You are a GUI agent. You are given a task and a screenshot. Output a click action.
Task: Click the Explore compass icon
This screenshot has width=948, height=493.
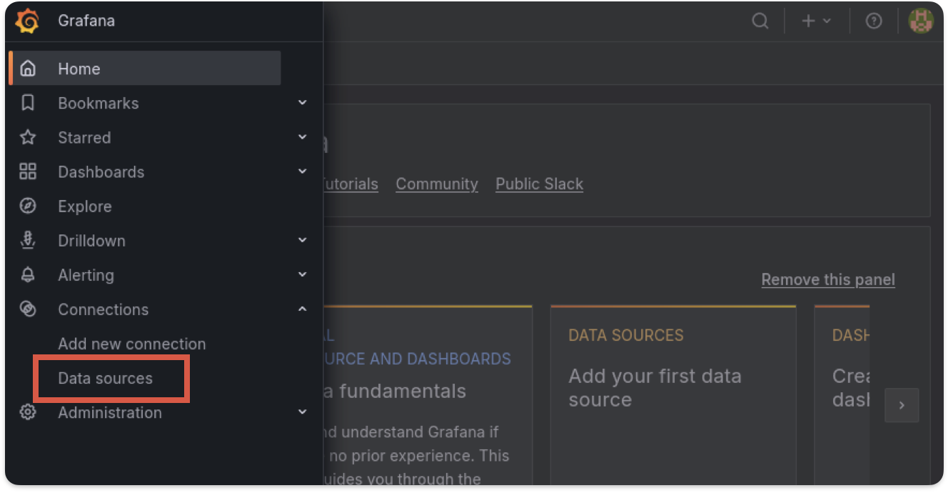[28, 206]
